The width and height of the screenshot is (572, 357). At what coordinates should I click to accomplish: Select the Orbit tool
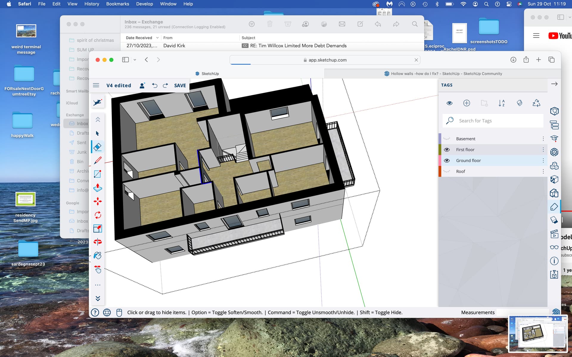click(x=98, y=242)
